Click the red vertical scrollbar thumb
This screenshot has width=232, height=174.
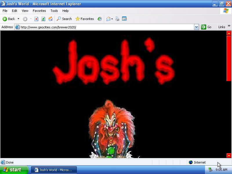[229, 59]
